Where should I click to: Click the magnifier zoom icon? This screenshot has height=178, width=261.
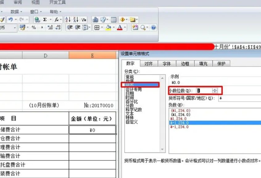point(143,28)
